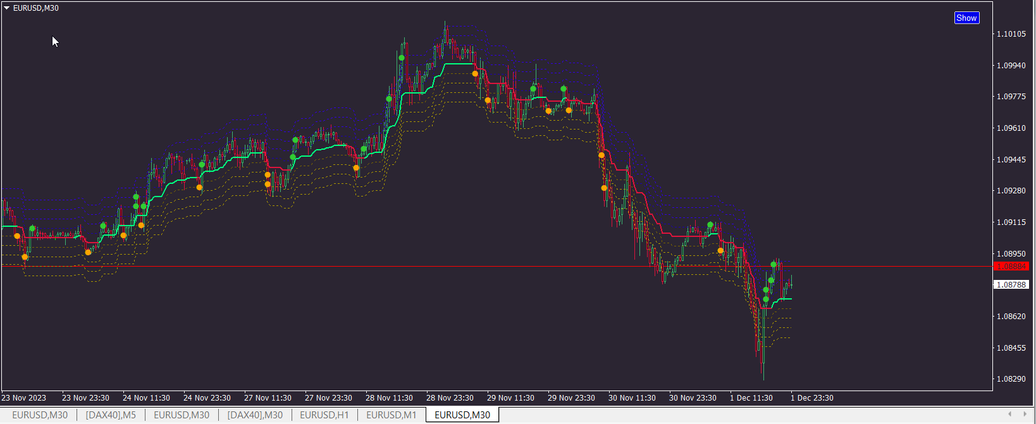
Task: Click the topmost green dot above the latest candles
Action: pyautogui.click(x=774, y=265)
